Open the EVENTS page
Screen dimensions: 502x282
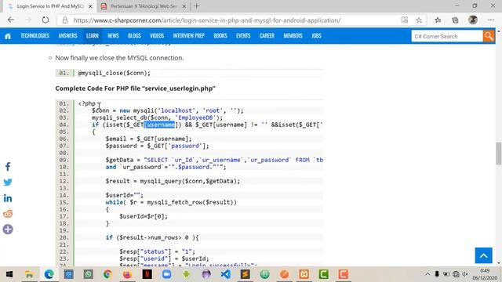tap(243, 36)
